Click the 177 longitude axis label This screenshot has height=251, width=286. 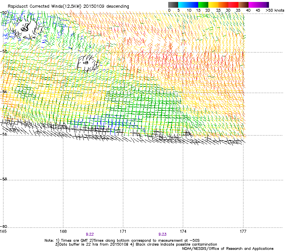pos(243,231)
